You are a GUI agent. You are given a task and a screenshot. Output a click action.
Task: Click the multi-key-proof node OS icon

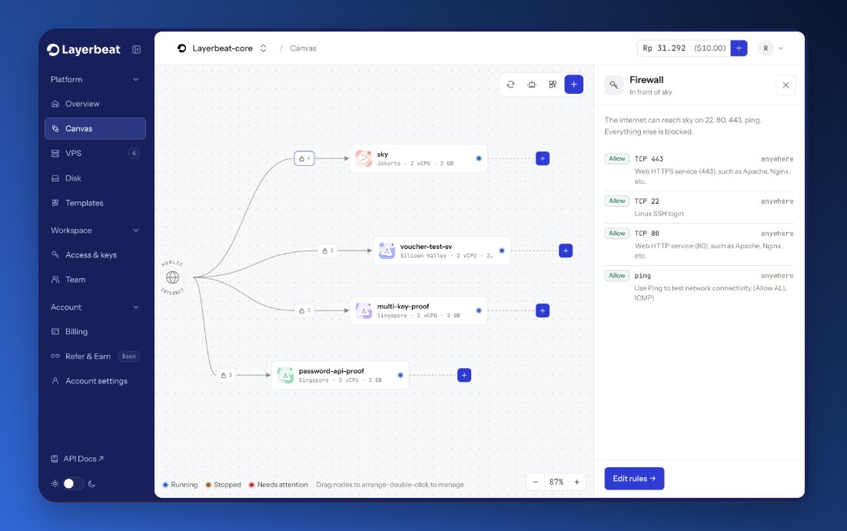pyautogui.click(x=364, y=310)
